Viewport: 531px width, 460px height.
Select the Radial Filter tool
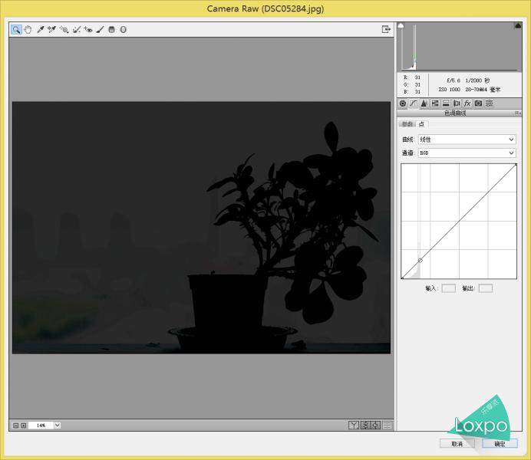click(x=124, y=30)
